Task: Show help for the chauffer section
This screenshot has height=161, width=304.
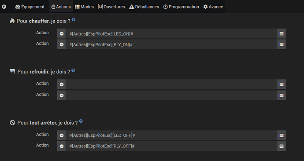Action: (74, 19)
